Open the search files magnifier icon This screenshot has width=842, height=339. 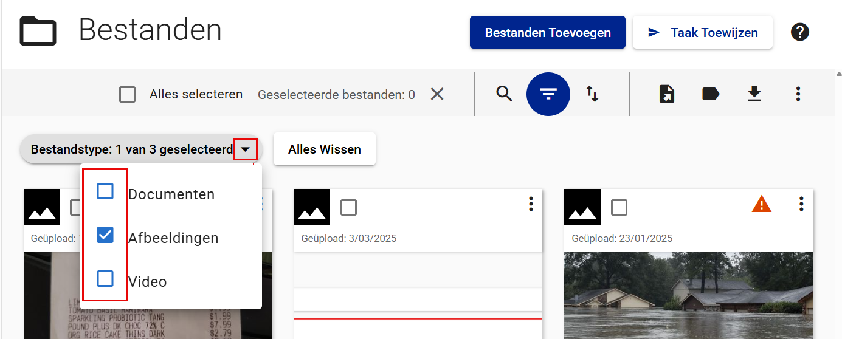click(x=504, y=94)
